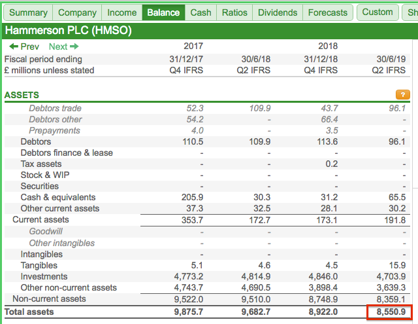Click the 'Investments' row label
Viewport: 418px width, 324px height.
(44, 276)
